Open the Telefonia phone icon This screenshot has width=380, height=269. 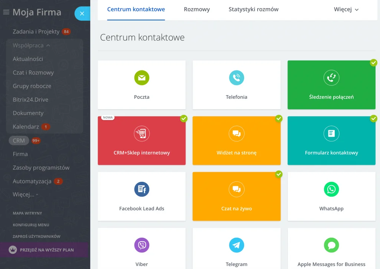pos(236,78)
